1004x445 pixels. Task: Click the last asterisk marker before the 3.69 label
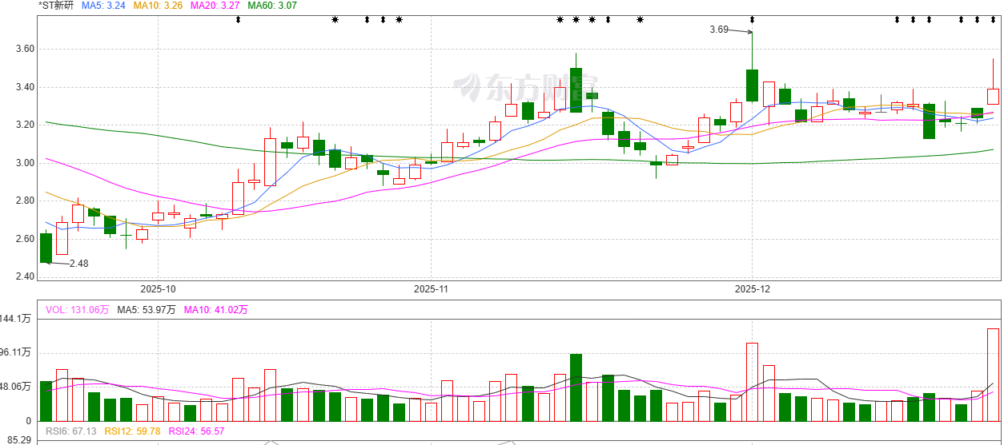click(x=640, y=19)
